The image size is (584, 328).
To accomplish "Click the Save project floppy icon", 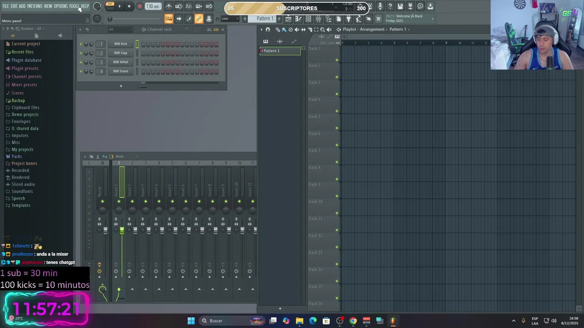I will point(400,6).
